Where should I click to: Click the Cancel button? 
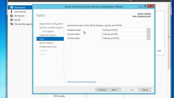pyautogui.click(x=145, y=90)
